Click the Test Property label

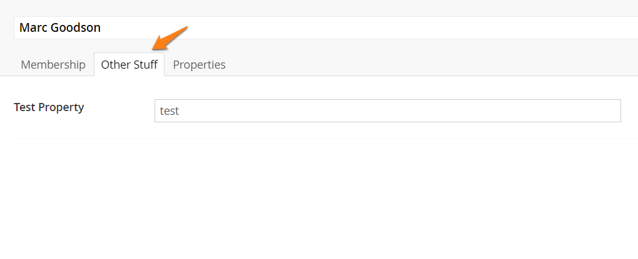(49, 107)
